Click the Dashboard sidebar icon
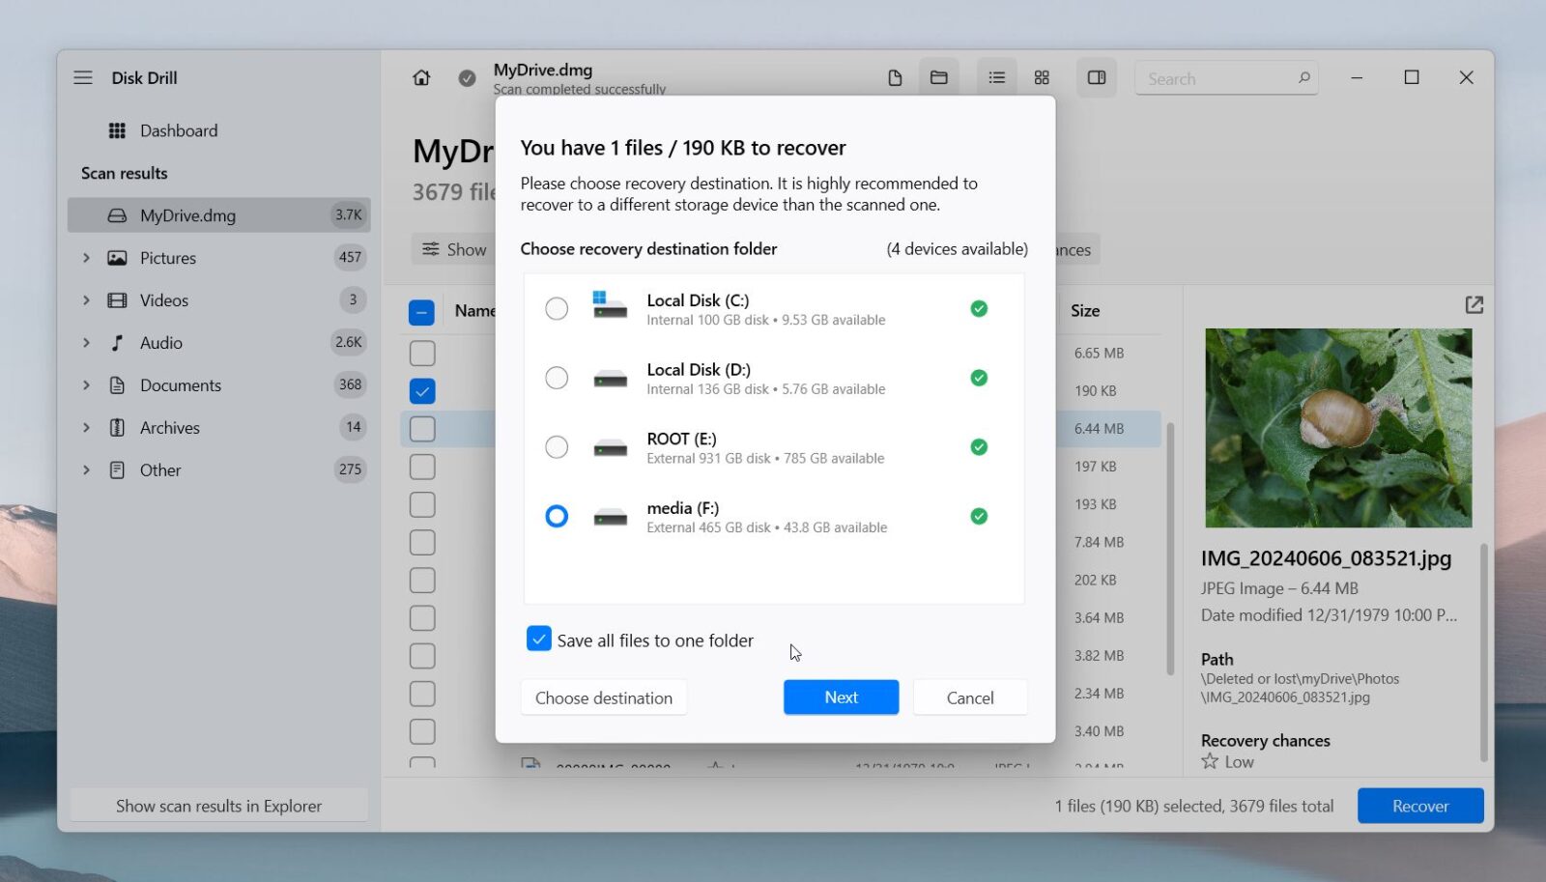 tap(116, 130)
